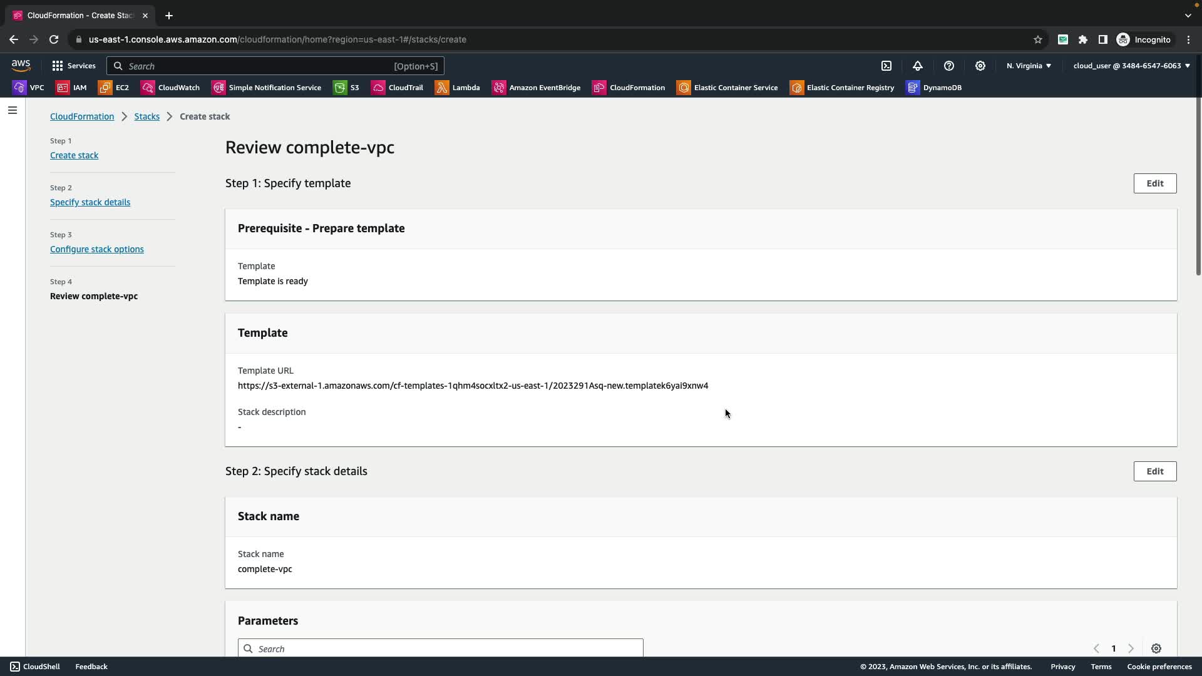Click Edit for Step 1 Specify template

click(x=1154, y=183)
